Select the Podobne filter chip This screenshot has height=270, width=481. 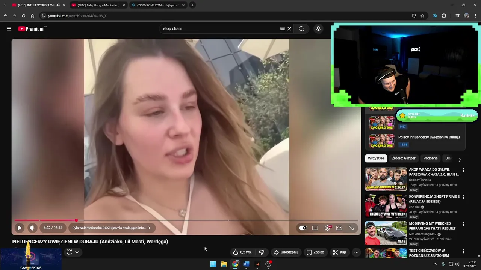430,159
